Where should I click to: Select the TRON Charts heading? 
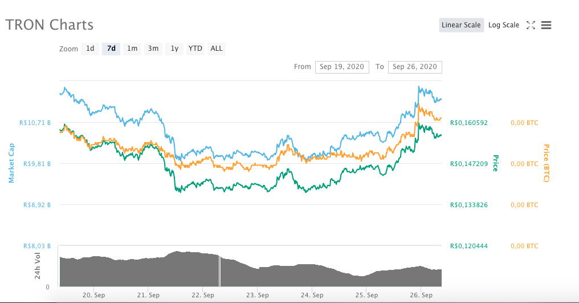click(x=50, y=25)
